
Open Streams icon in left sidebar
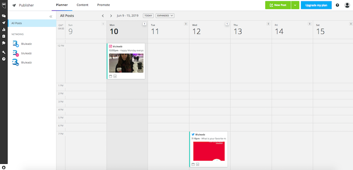coord(4,16)
